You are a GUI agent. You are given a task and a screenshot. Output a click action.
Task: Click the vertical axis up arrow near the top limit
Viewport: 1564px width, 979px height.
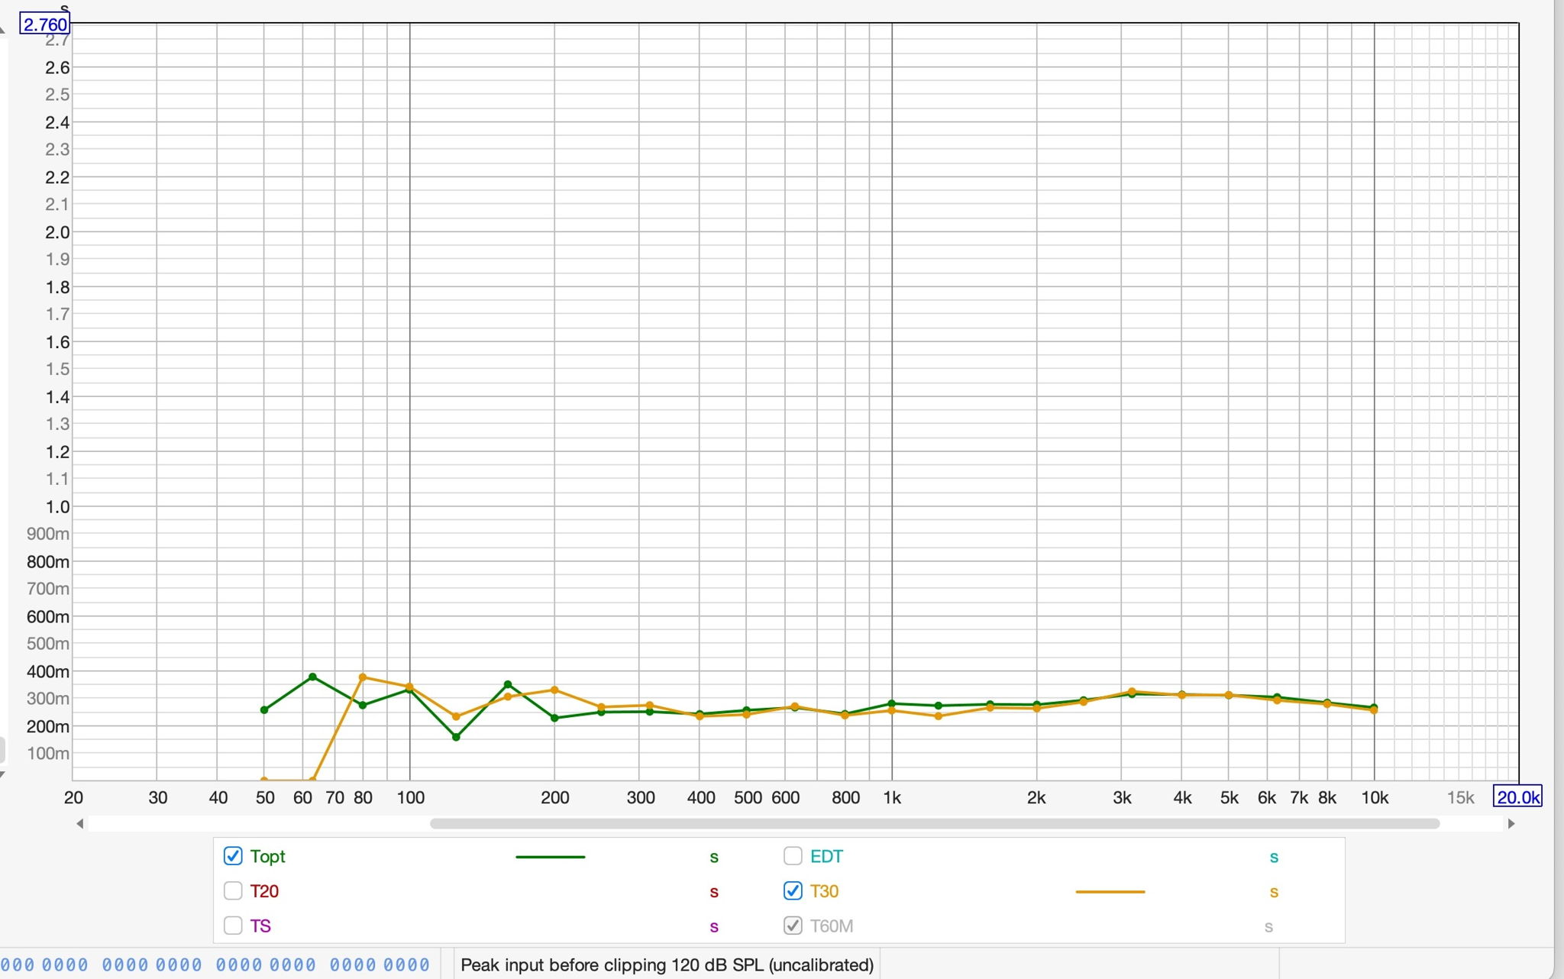coord(3,29)
